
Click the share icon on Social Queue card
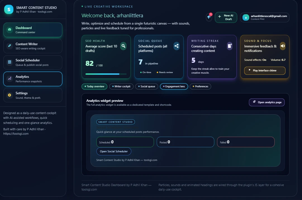tap(176, 46)
